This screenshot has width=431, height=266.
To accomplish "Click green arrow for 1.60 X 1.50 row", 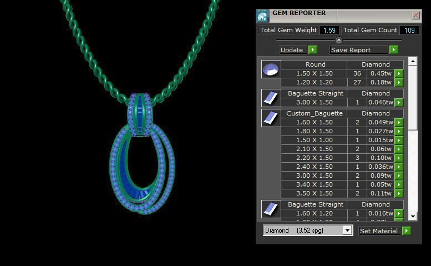I will [x=399, y=122].
